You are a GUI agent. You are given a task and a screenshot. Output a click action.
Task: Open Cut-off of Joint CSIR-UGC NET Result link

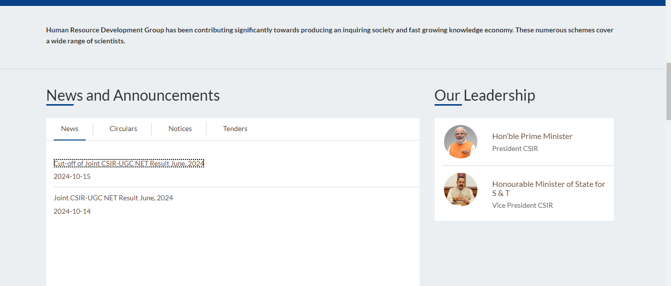pyautogui.click(x=128, y=163)
